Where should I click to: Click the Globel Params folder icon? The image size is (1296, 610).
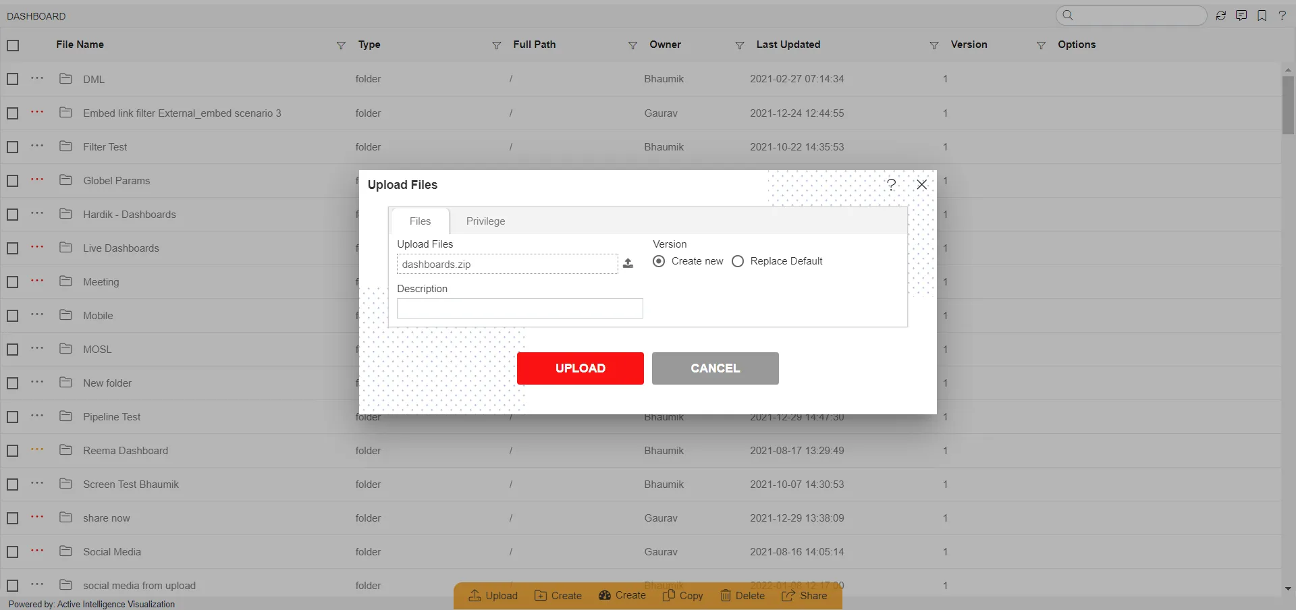[65, 179]
